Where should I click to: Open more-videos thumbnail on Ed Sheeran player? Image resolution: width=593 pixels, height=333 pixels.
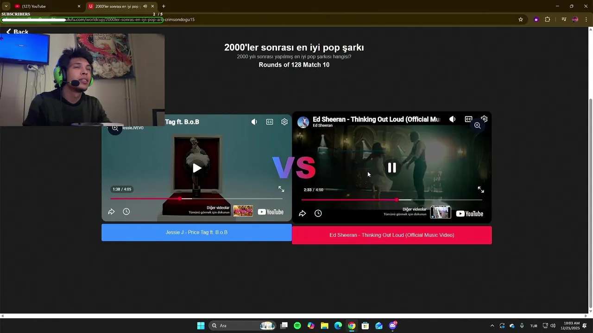click(441, 212)
